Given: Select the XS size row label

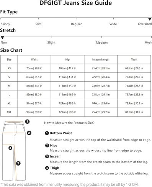Looking at the screenshot, I should (9, 68).
